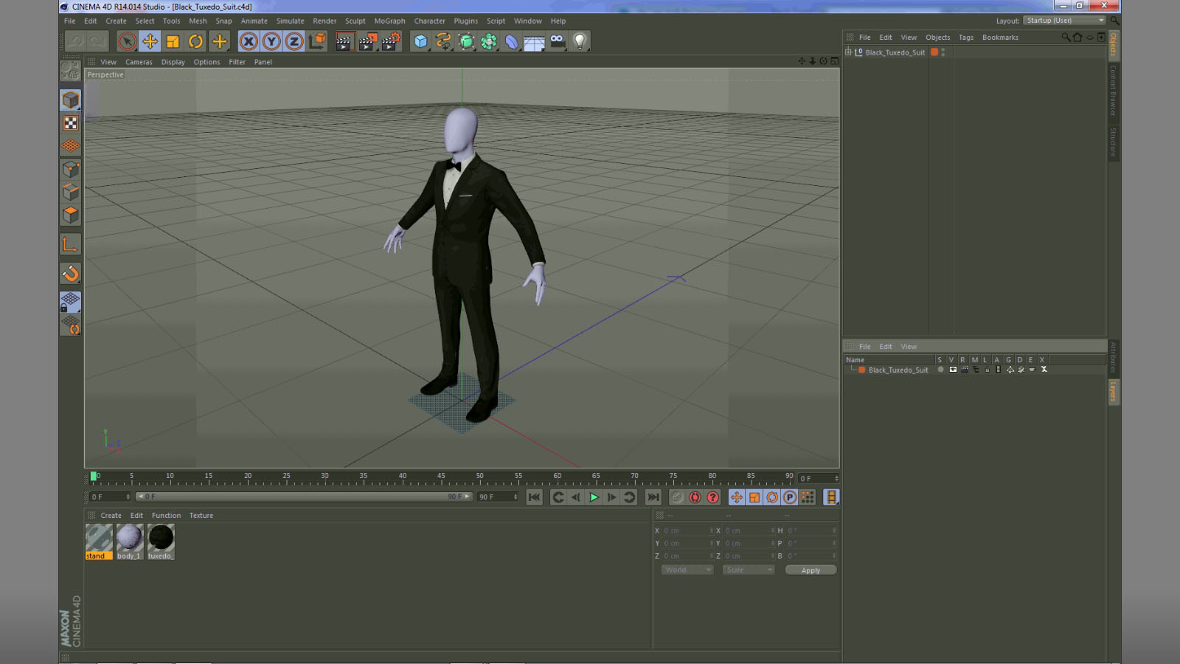Click Black_Tuxedo_Suit layer color swatch in Objects
Screen dimensions: 1180x664
[x=934, y=52]
